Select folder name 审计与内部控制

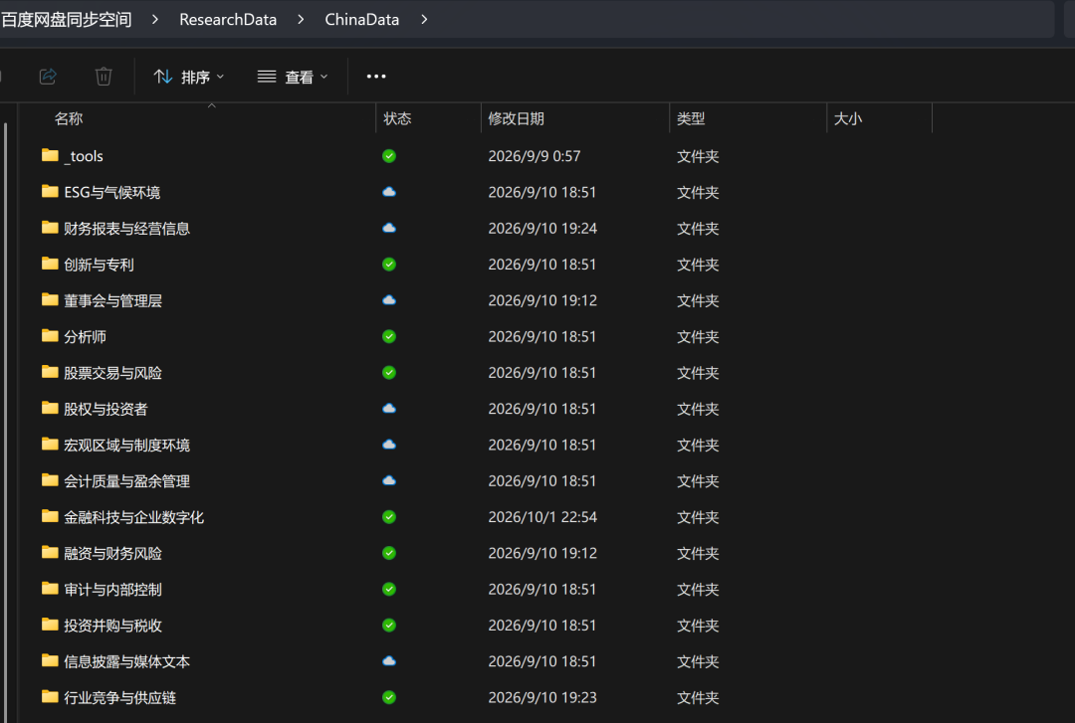(113, 590)
